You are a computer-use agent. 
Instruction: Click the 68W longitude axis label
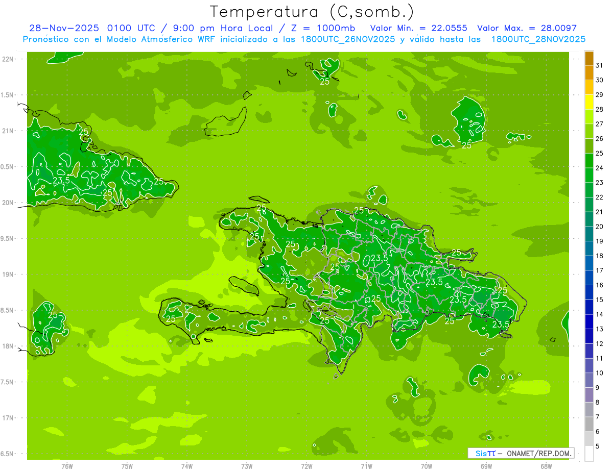(546, 466)
